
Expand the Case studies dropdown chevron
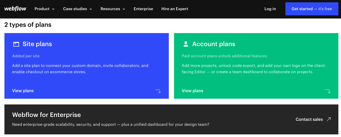(91, 9)
